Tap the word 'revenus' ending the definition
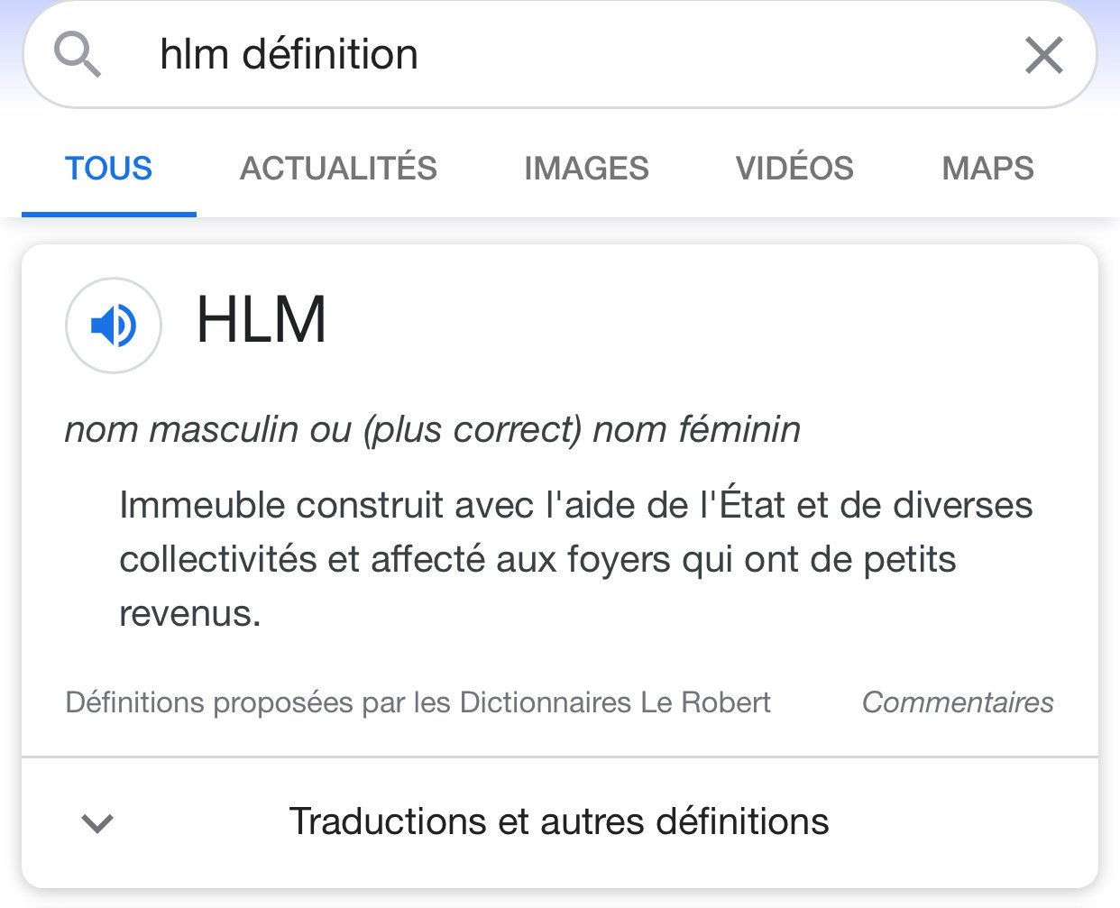Screen dimensions: 1120x908 [x=188, y=614]
